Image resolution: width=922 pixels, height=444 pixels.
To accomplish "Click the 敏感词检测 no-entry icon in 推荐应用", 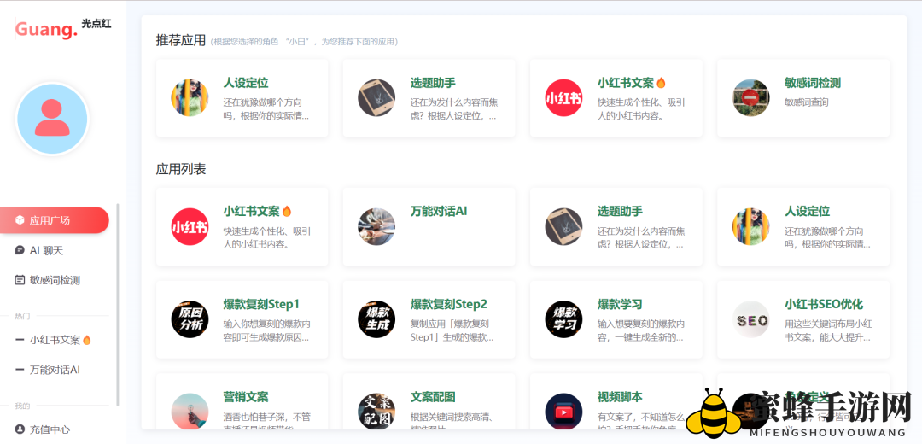I will tap(751, 97).
